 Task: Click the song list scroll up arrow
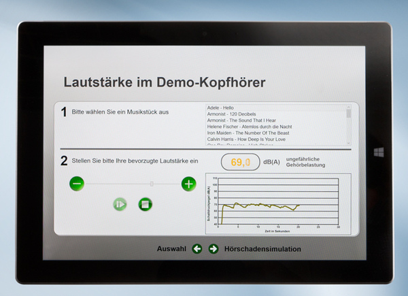349,107
